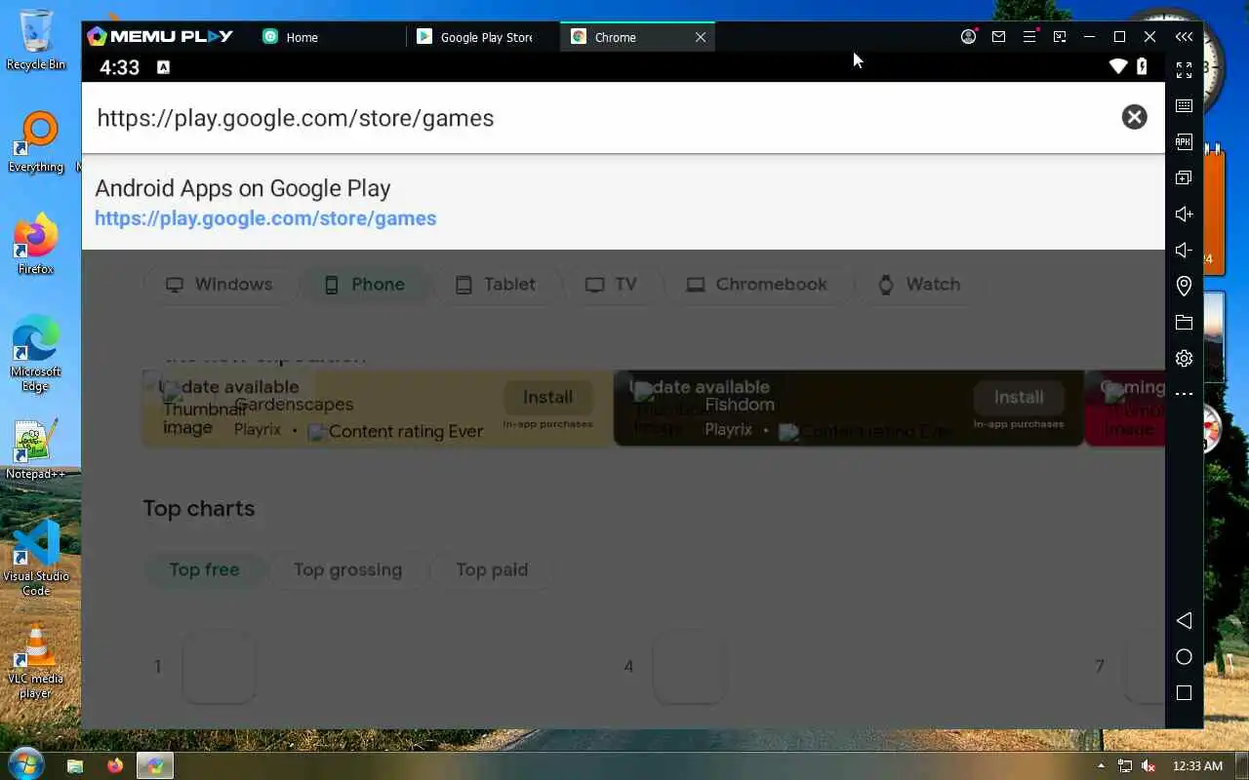Click the MEmu Play logo
1249x780 pixels.
[160, 37]
